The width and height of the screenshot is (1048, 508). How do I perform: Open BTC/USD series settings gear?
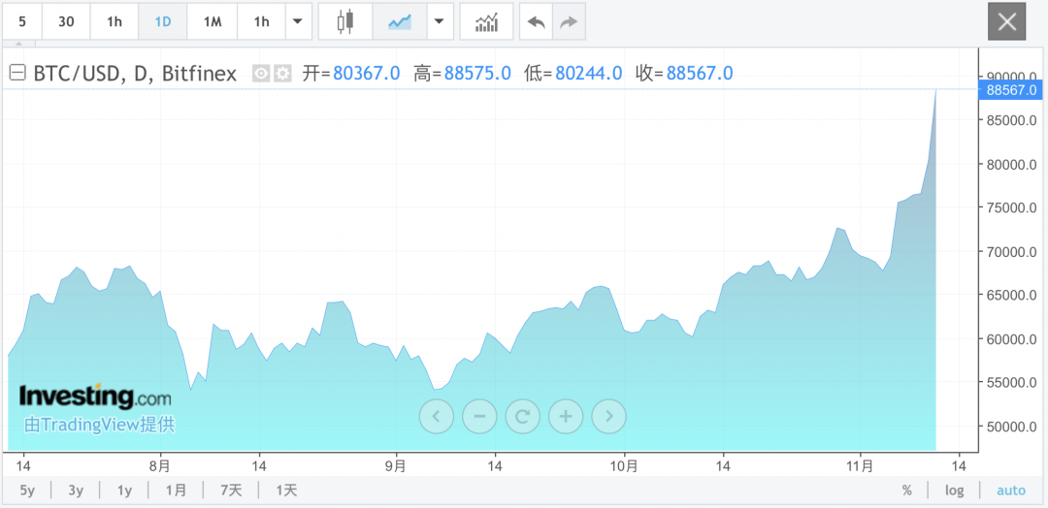click(x=282, y=73)
